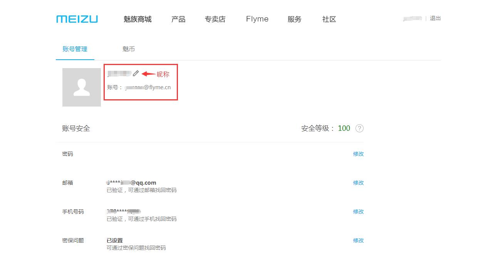Click 可通过密保问题找回密码 text
The image size is (493, 277).
click(136, 248)
